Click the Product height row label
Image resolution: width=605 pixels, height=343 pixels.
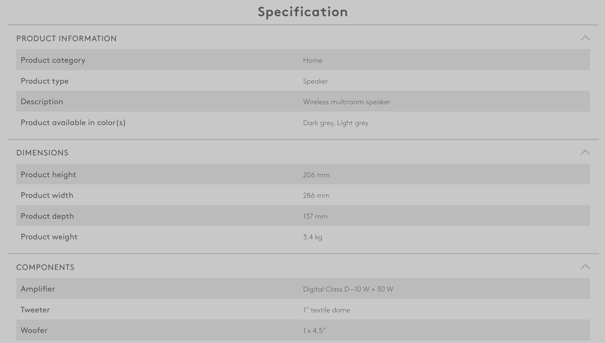48,175
